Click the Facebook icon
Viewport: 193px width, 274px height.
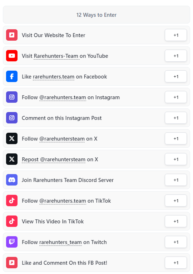point(12,76)
